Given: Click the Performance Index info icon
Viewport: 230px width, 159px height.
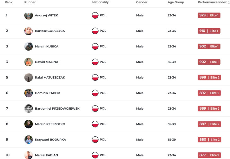Looking at the screenshot, I should coord(229,2).
